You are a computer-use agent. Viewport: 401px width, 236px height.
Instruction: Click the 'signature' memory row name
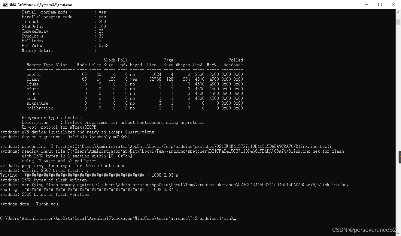click(x=37, y=103)
